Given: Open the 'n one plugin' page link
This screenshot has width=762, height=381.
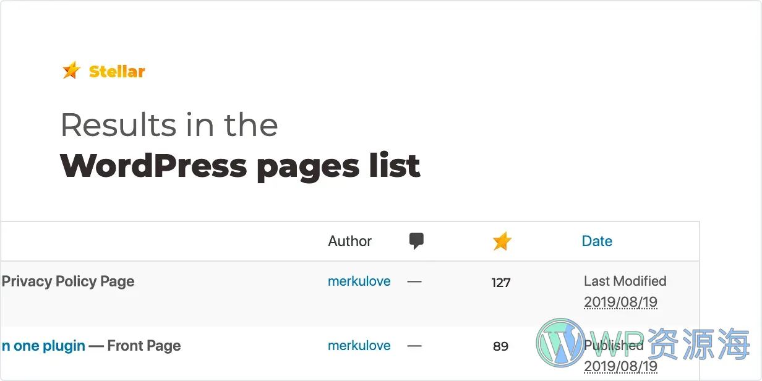Looking at the screenshot, I should [x=43, y=346].
